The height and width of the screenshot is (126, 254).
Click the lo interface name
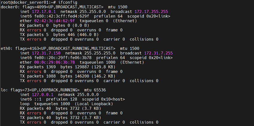(x=3, y=90)
